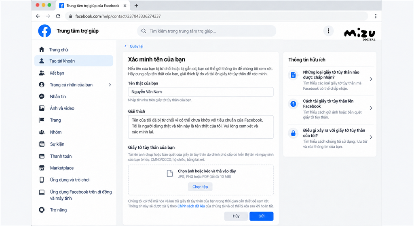This screenshot has width=414, height=226.
Task: Click the friends icon beside Kết bạn
Action: point(42,73)
